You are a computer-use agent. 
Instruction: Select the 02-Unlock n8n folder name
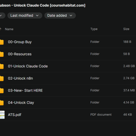20,78
